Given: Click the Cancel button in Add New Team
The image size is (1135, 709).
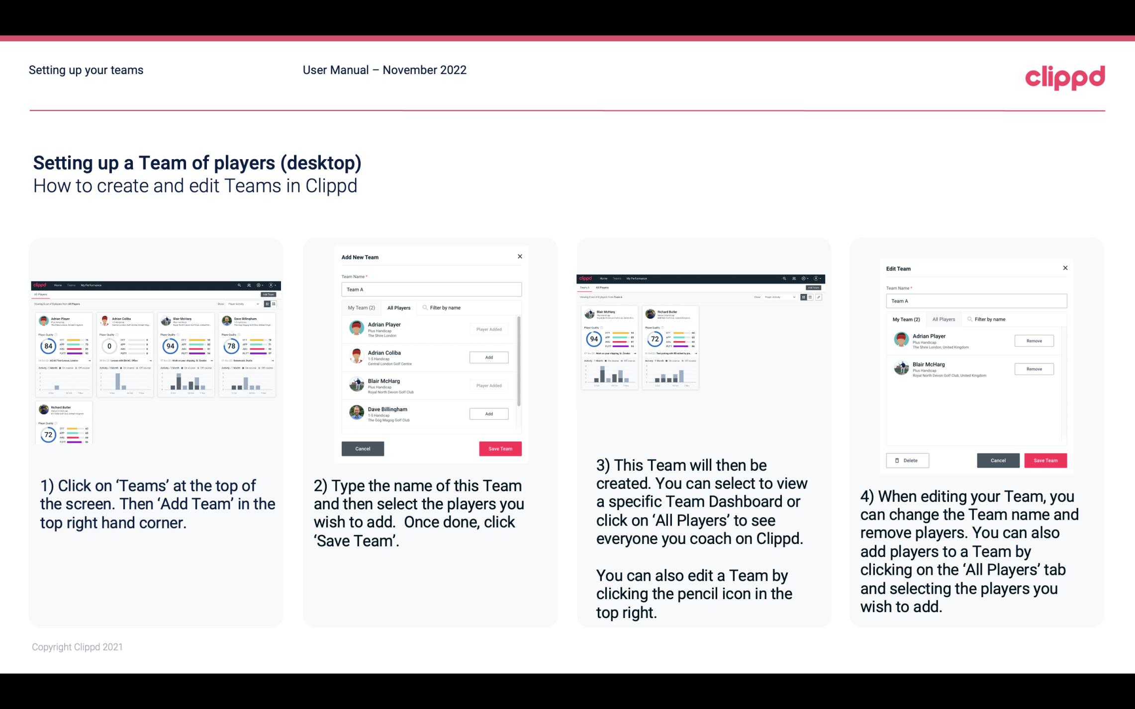Looking at the screenshot, I should [x=363, y=447].
